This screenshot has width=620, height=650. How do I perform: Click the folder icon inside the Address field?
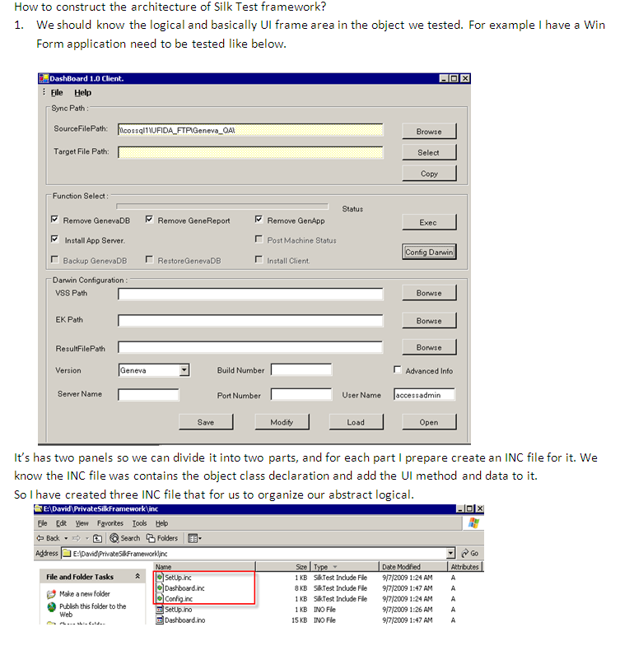click(67, 553)
